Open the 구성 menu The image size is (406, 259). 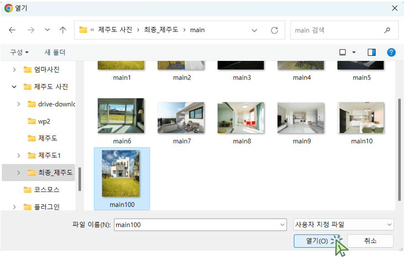click(x=19, y=53)
